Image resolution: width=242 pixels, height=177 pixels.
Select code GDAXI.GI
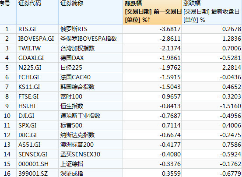31,58
